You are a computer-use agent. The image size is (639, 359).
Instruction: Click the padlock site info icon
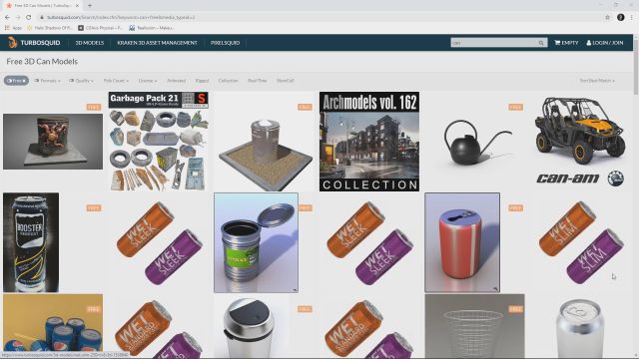[42, 17]
